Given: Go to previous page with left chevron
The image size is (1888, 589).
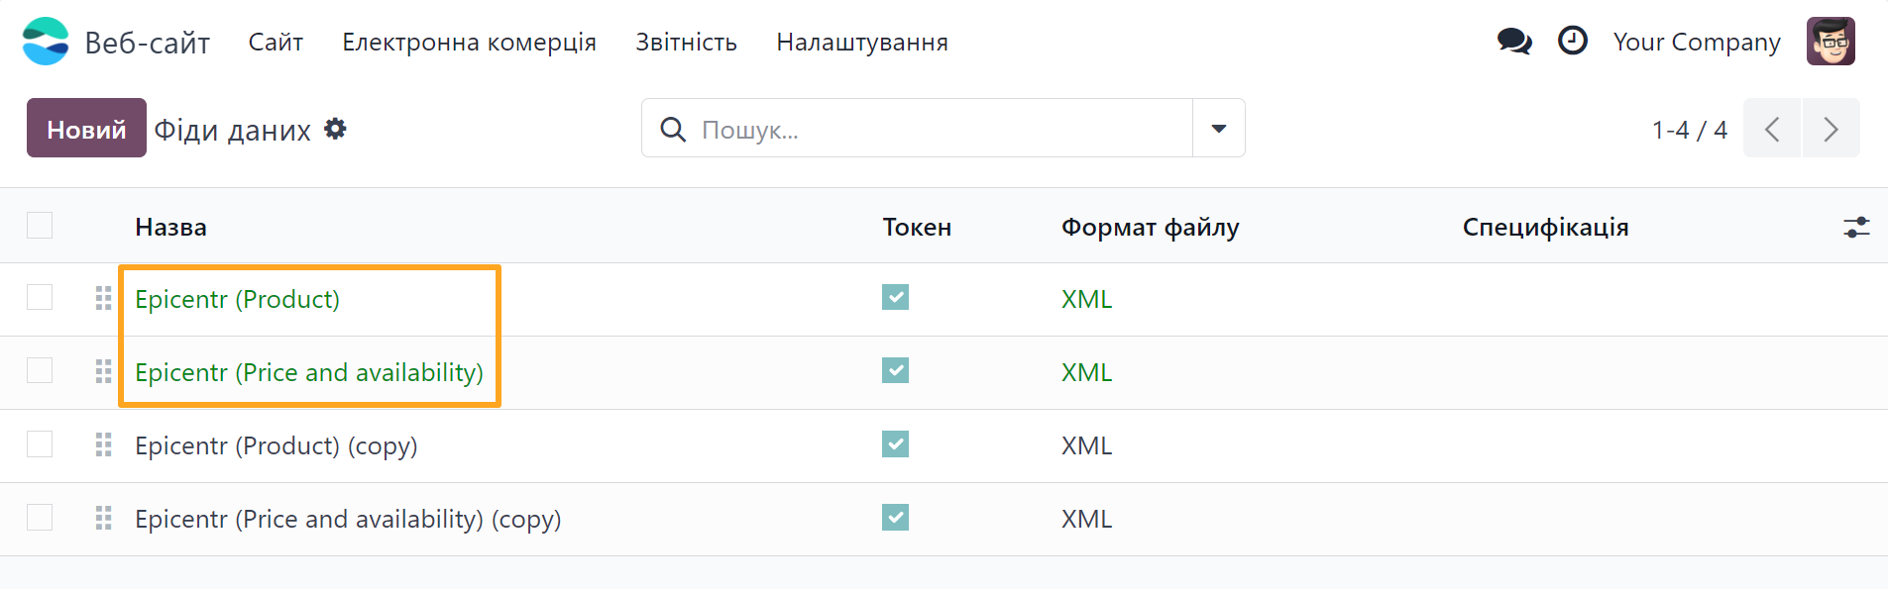Looking at the screenshot, I should point(1772,128).
